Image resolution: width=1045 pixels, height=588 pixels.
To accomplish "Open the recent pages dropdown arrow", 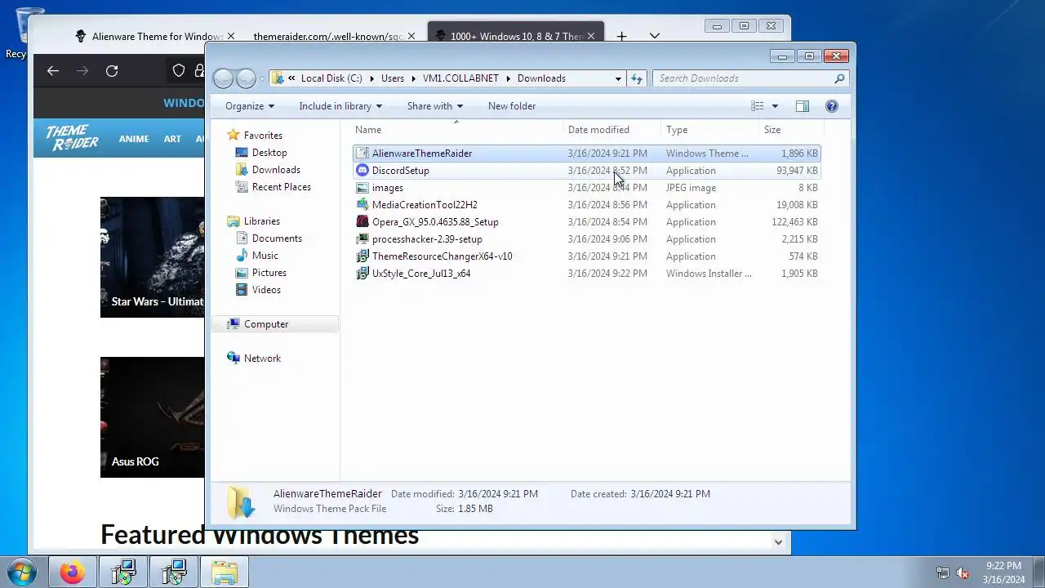I will tap(262, 79).
